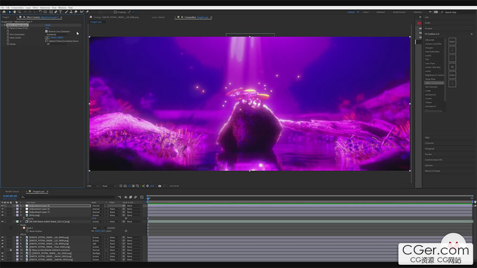This screenshot has height=268, width=477.
Task: Toggle the Snapping checkbox in toolbar
Action: pos(115,12)
